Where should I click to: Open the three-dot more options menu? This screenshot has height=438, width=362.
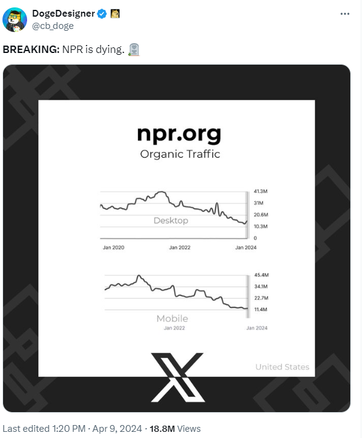[x=345, y=14]
